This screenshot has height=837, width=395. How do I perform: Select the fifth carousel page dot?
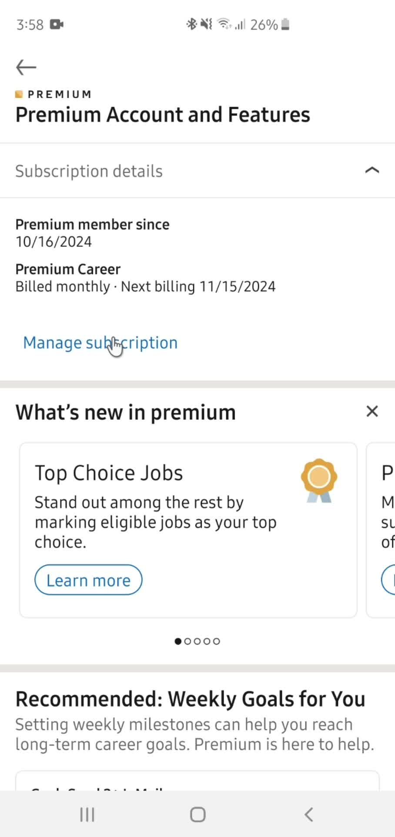[216, 641]
